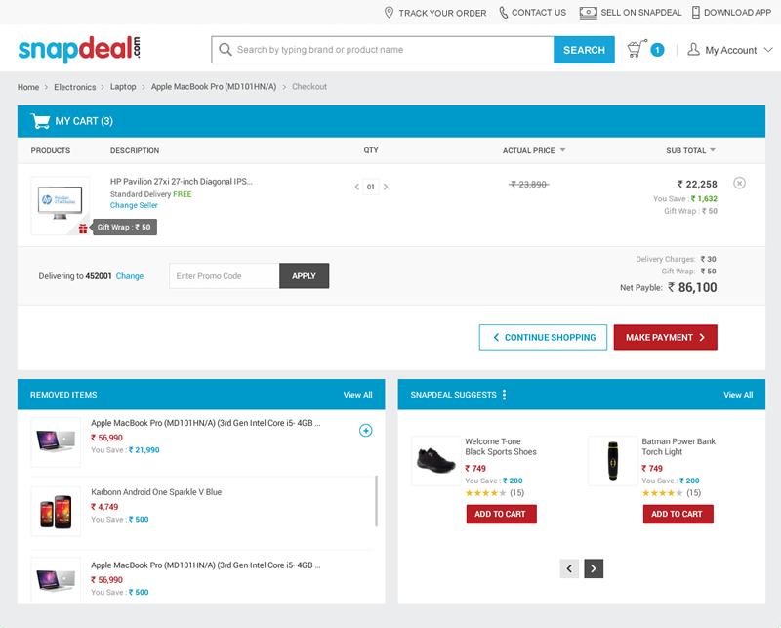
Task: Go to previous suggestions with left arrow
Action: [569, 568]
